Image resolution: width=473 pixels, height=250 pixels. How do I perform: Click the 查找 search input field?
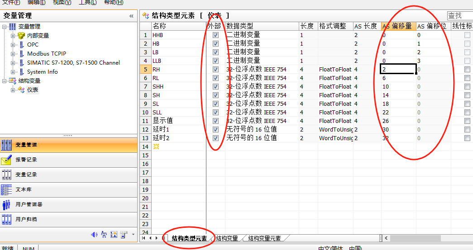[x=459, y=16]
